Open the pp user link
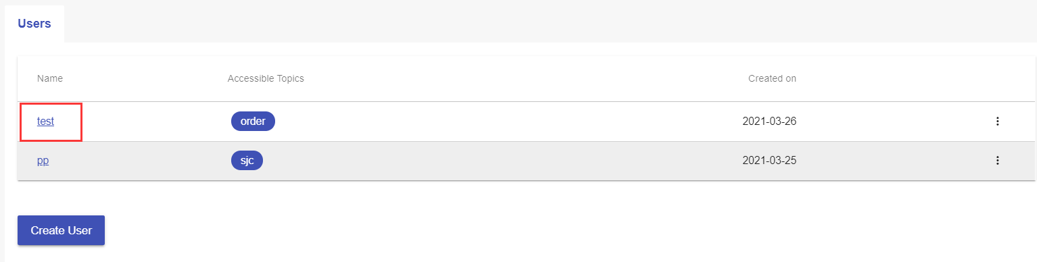 [43, 161]
